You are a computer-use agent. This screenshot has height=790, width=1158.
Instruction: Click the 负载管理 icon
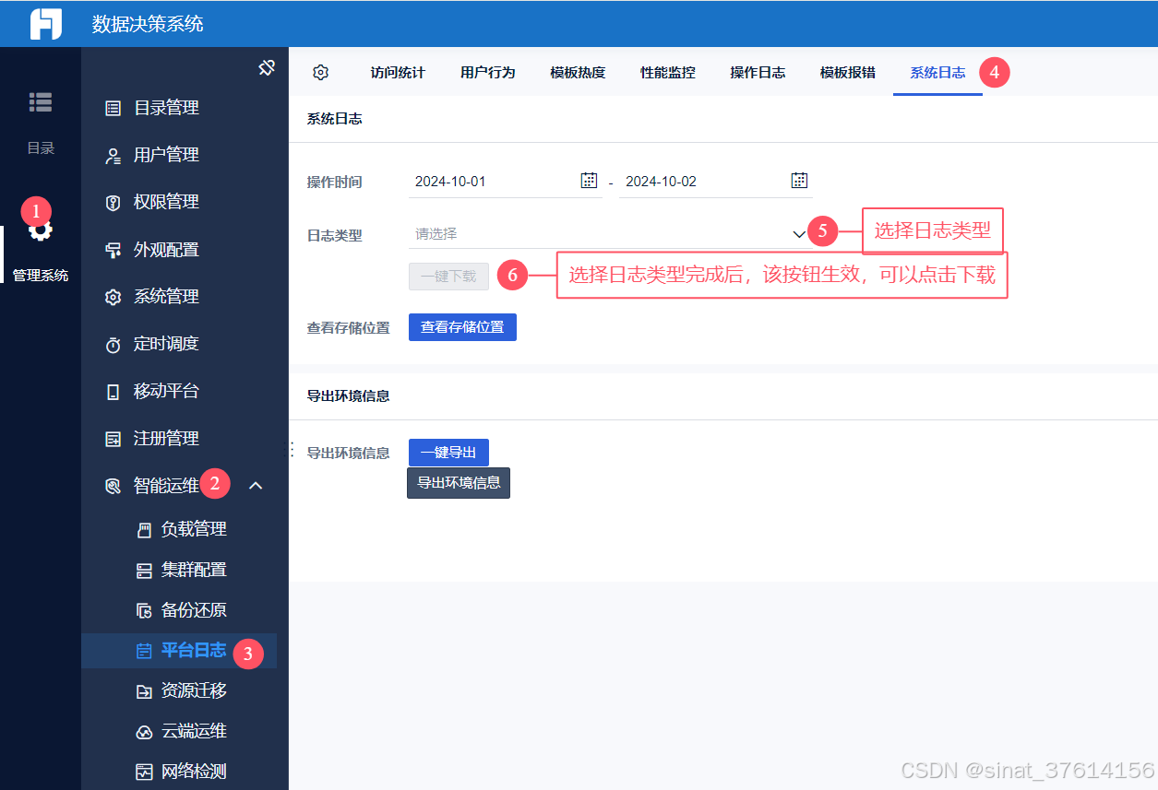144,530
